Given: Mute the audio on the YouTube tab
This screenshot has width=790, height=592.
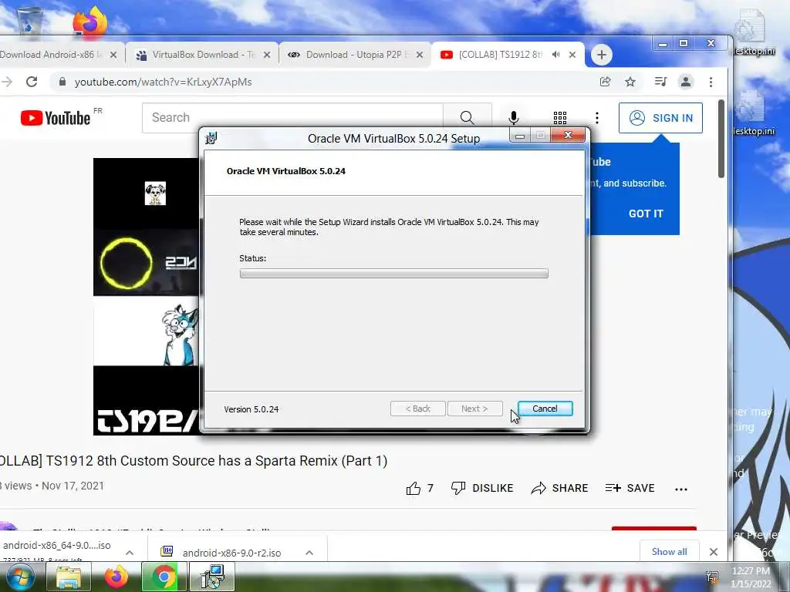Looking at the screenshot, I should (555, 55).
